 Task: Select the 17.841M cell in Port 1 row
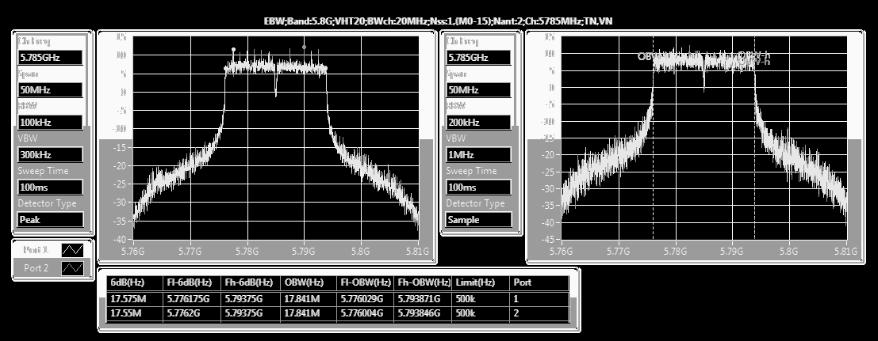(x=309, y=299)
